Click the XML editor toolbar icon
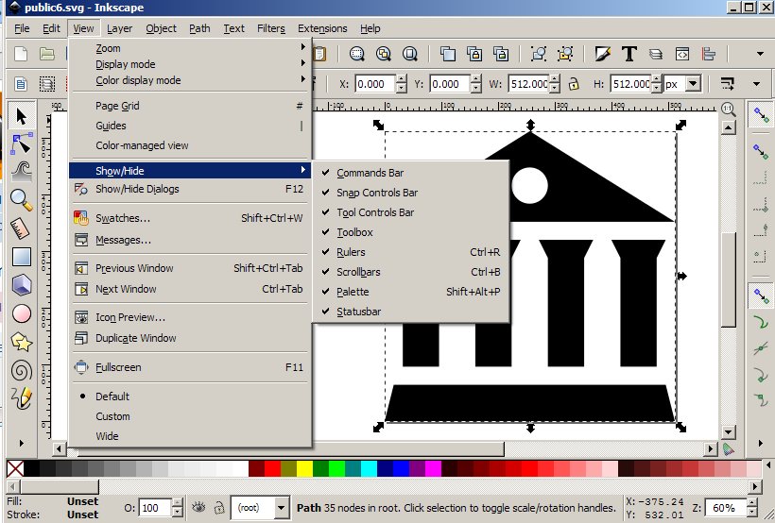Viewport: 775px width, 523px height. (x=681, y=54)
